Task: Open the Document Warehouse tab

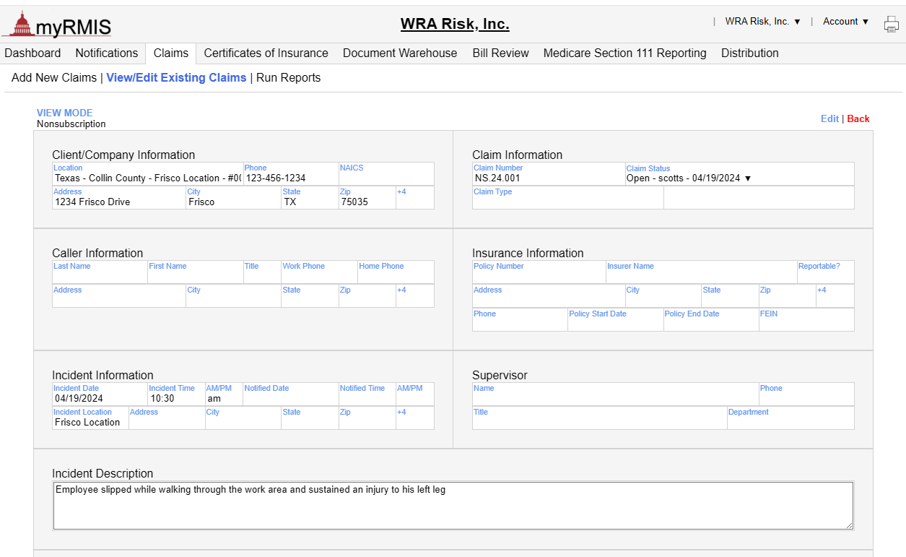Action: point(400,53)
